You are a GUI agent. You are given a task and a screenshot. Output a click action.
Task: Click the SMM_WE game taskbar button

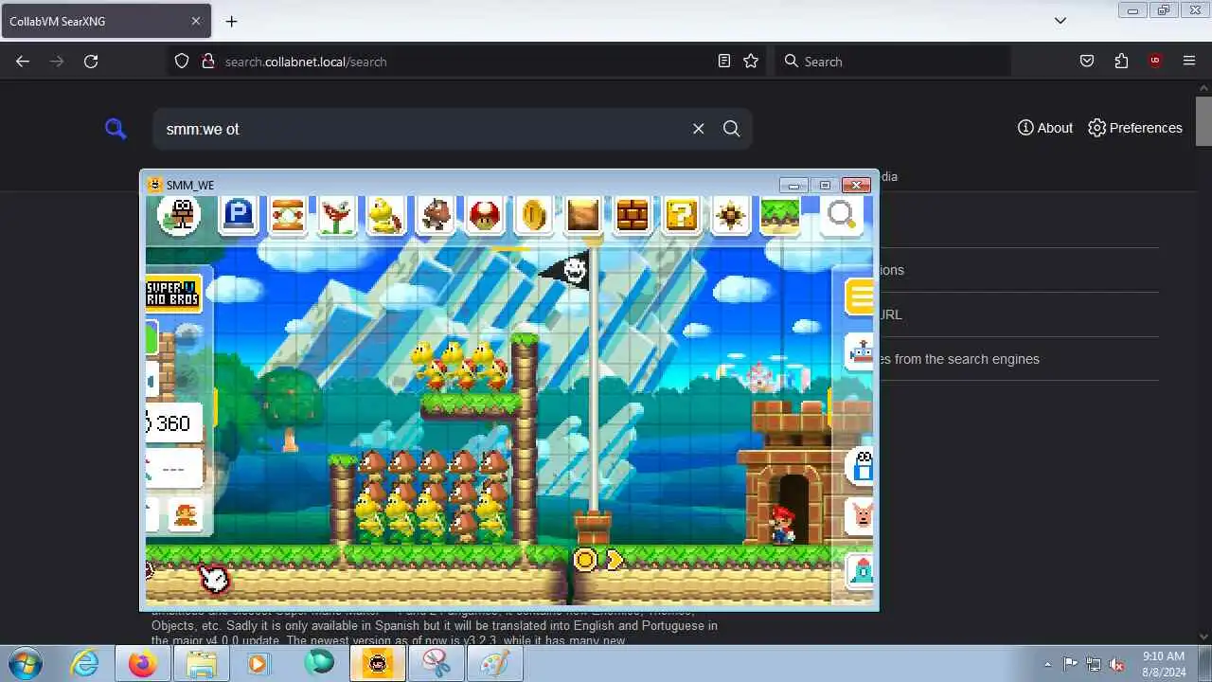point(378,664)
